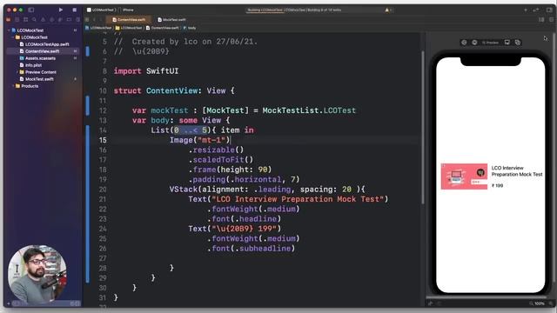This screenshot has width=557, height=313.
Task: Open the Breakpoint navigator
Action: click(69, 19)
